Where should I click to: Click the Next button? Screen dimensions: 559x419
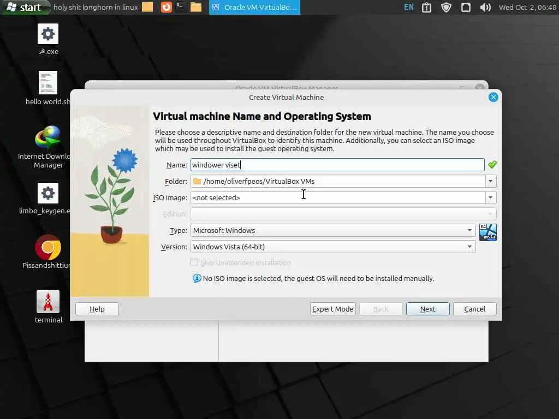(x=427, y=309)
